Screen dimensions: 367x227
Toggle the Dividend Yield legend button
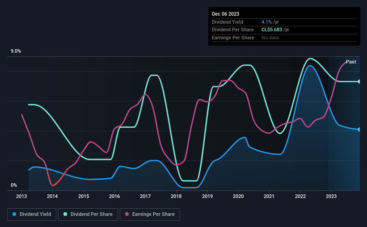click(x=32, y=214)
